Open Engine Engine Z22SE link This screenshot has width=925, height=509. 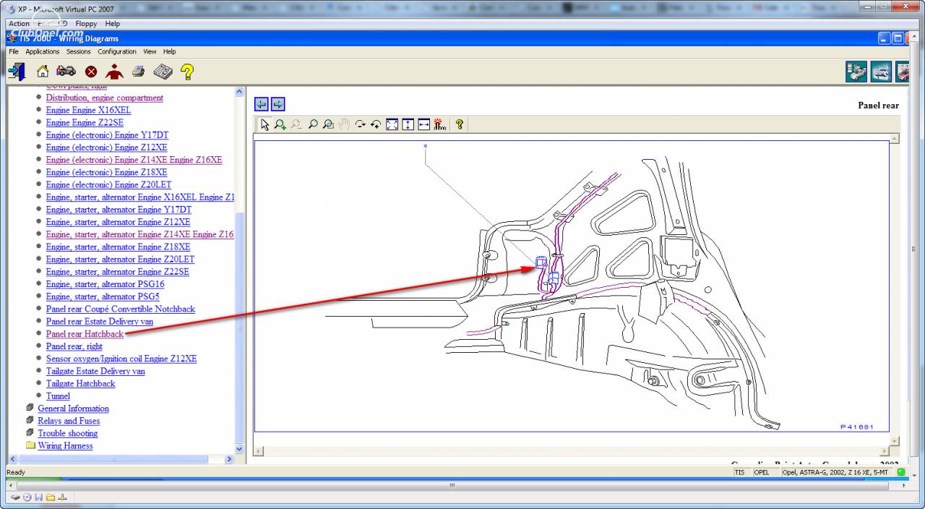[85, 123]
